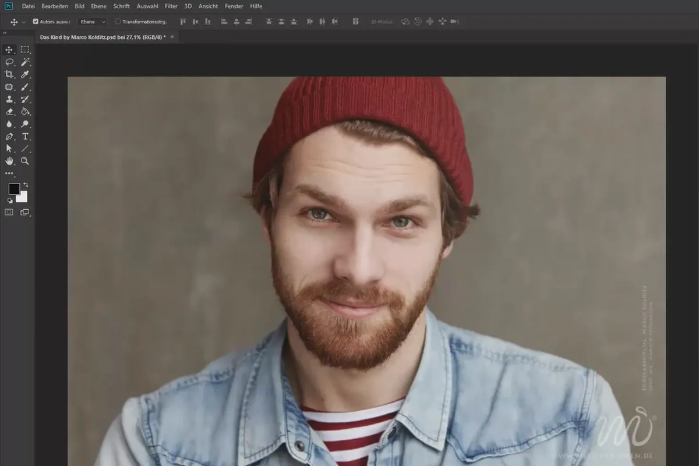Distribute right edges in options bar
This screenshot has width=699, height=466.
pyautogui.click(x=335, y=22)
